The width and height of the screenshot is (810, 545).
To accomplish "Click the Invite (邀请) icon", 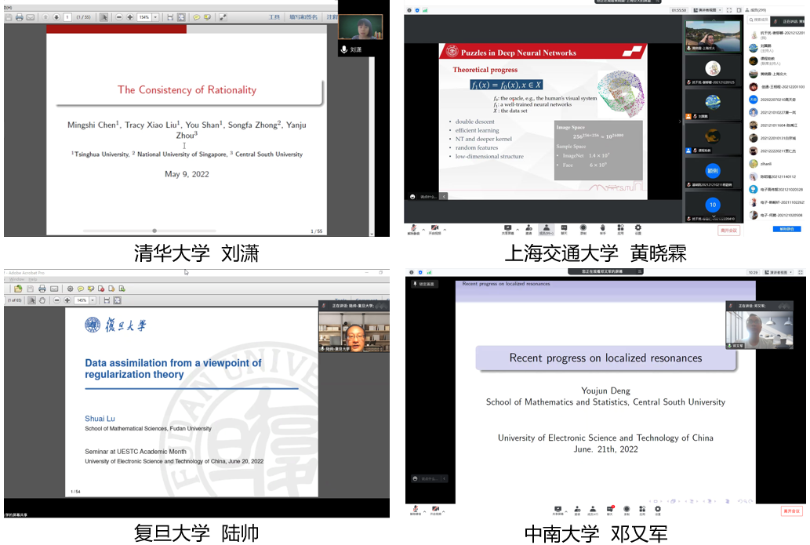I will pyautogui.click(x=531, y=227).
